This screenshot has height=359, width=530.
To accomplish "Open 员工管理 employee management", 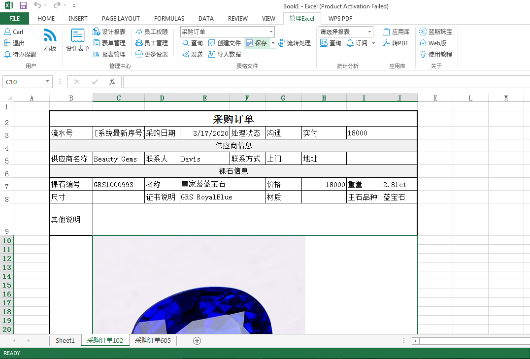I will pos(151,43).
